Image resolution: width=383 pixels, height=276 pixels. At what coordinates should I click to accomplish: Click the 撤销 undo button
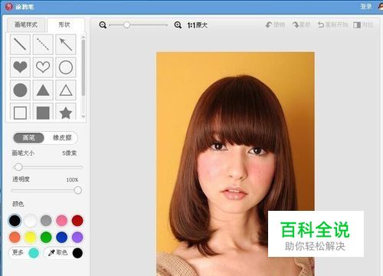[275, 25]
